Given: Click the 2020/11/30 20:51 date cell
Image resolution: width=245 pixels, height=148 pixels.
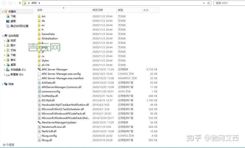Looking at the screenshot, I should pos(103,91).
